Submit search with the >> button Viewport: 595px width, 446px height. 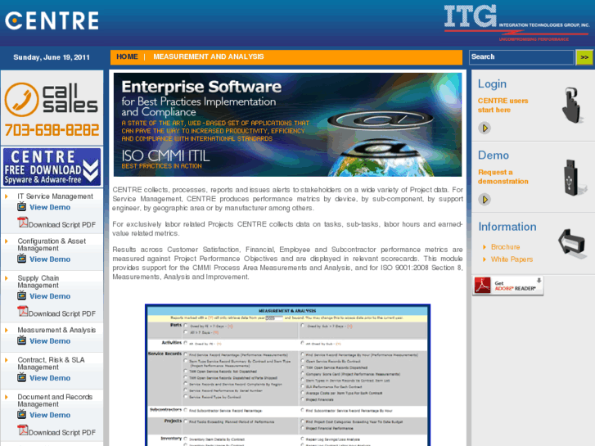click(x=584, y=57)
